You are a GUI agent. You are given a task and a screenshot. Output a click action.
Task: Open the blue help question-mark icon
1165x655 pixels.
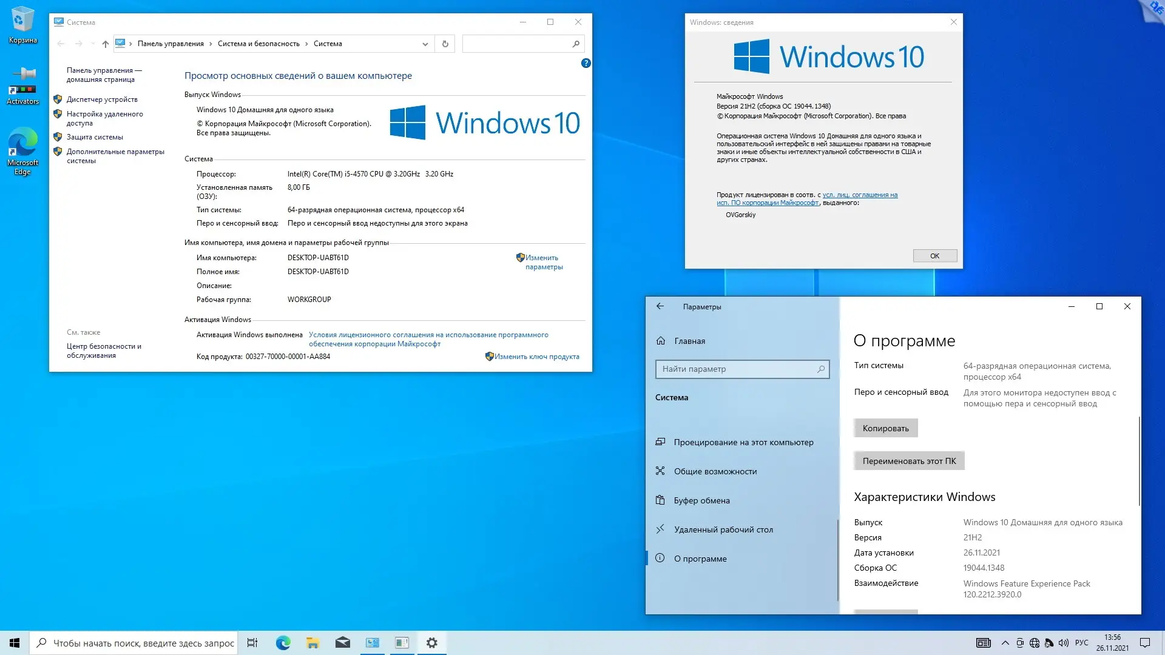[x=586, y=63]
